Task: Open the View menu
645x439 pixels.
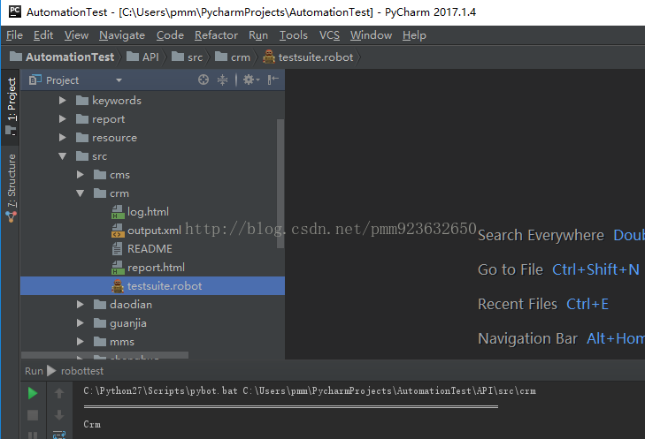Action: (76, 35)
